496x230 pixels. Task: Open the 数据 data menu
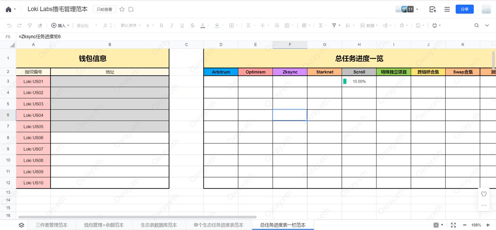click(x=369, y=26)
